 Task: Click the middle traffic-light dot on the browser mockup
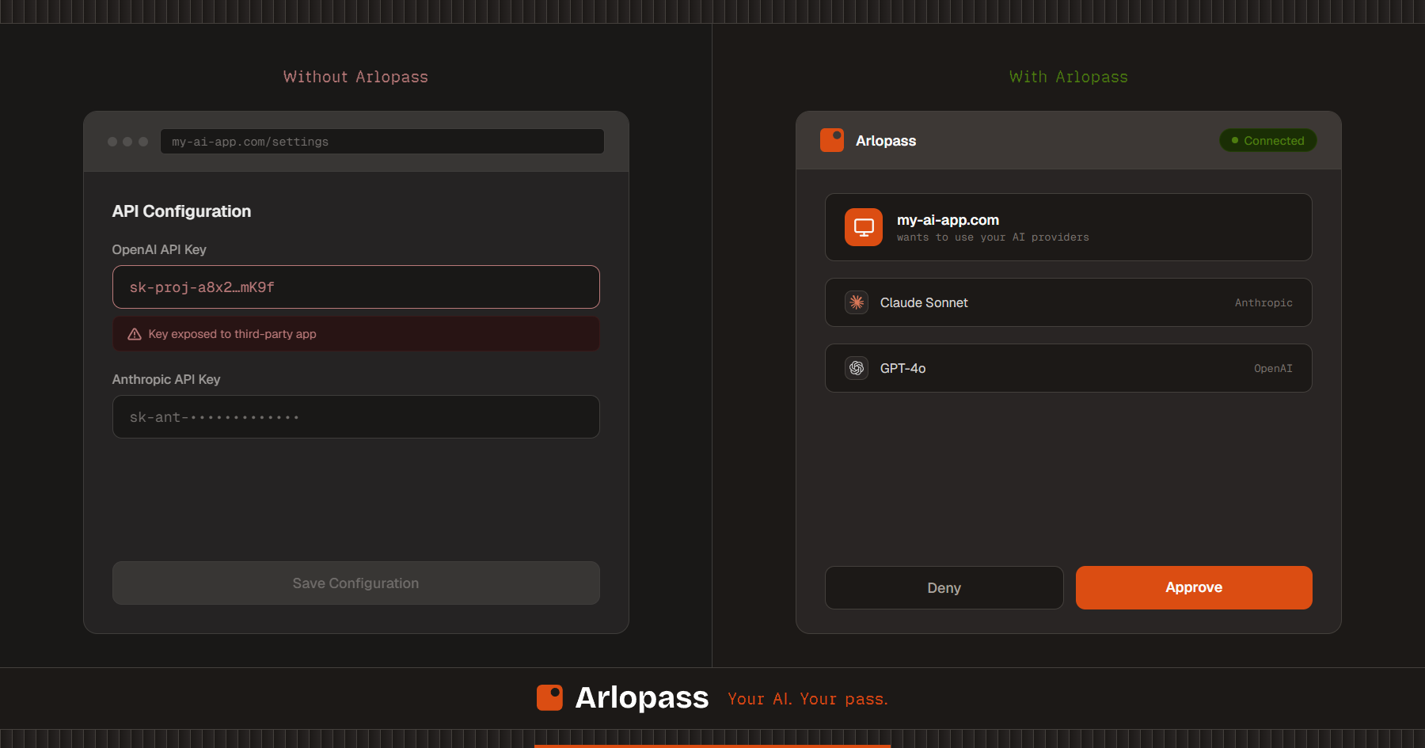(x=127, y=141)
